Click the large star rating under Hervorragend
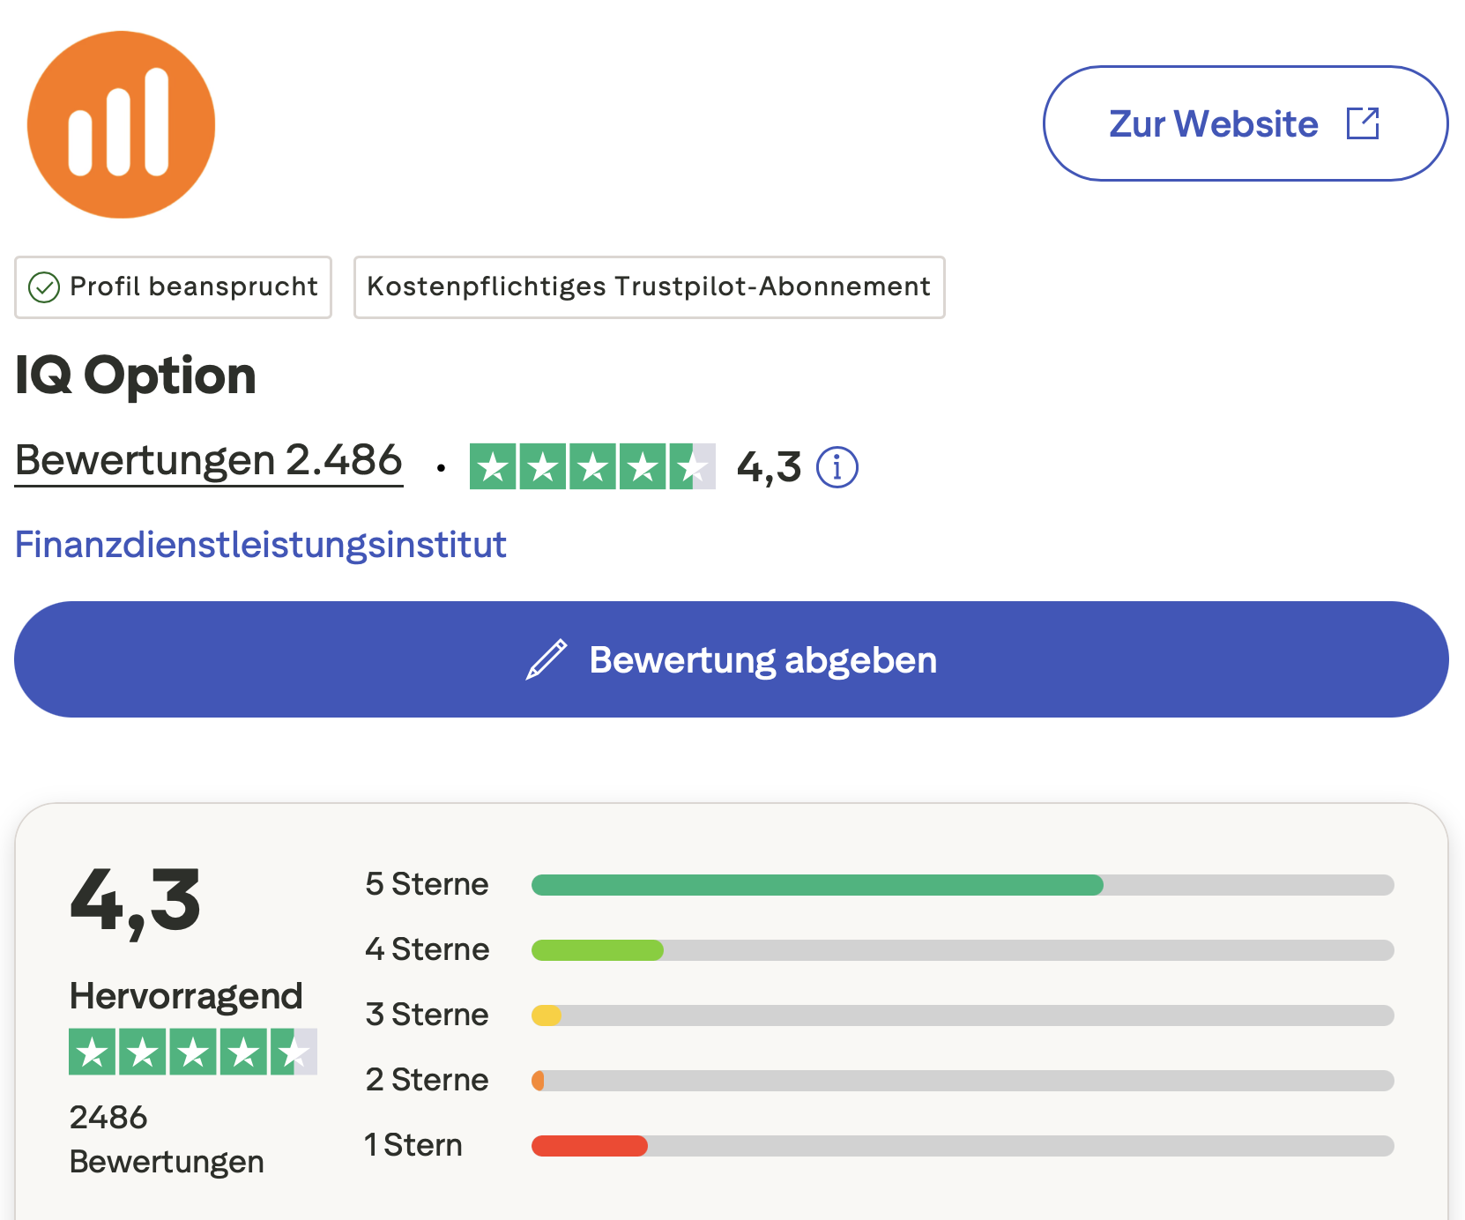Viewport: 1465px width, 1220px height. click(x=192, y=1051)
